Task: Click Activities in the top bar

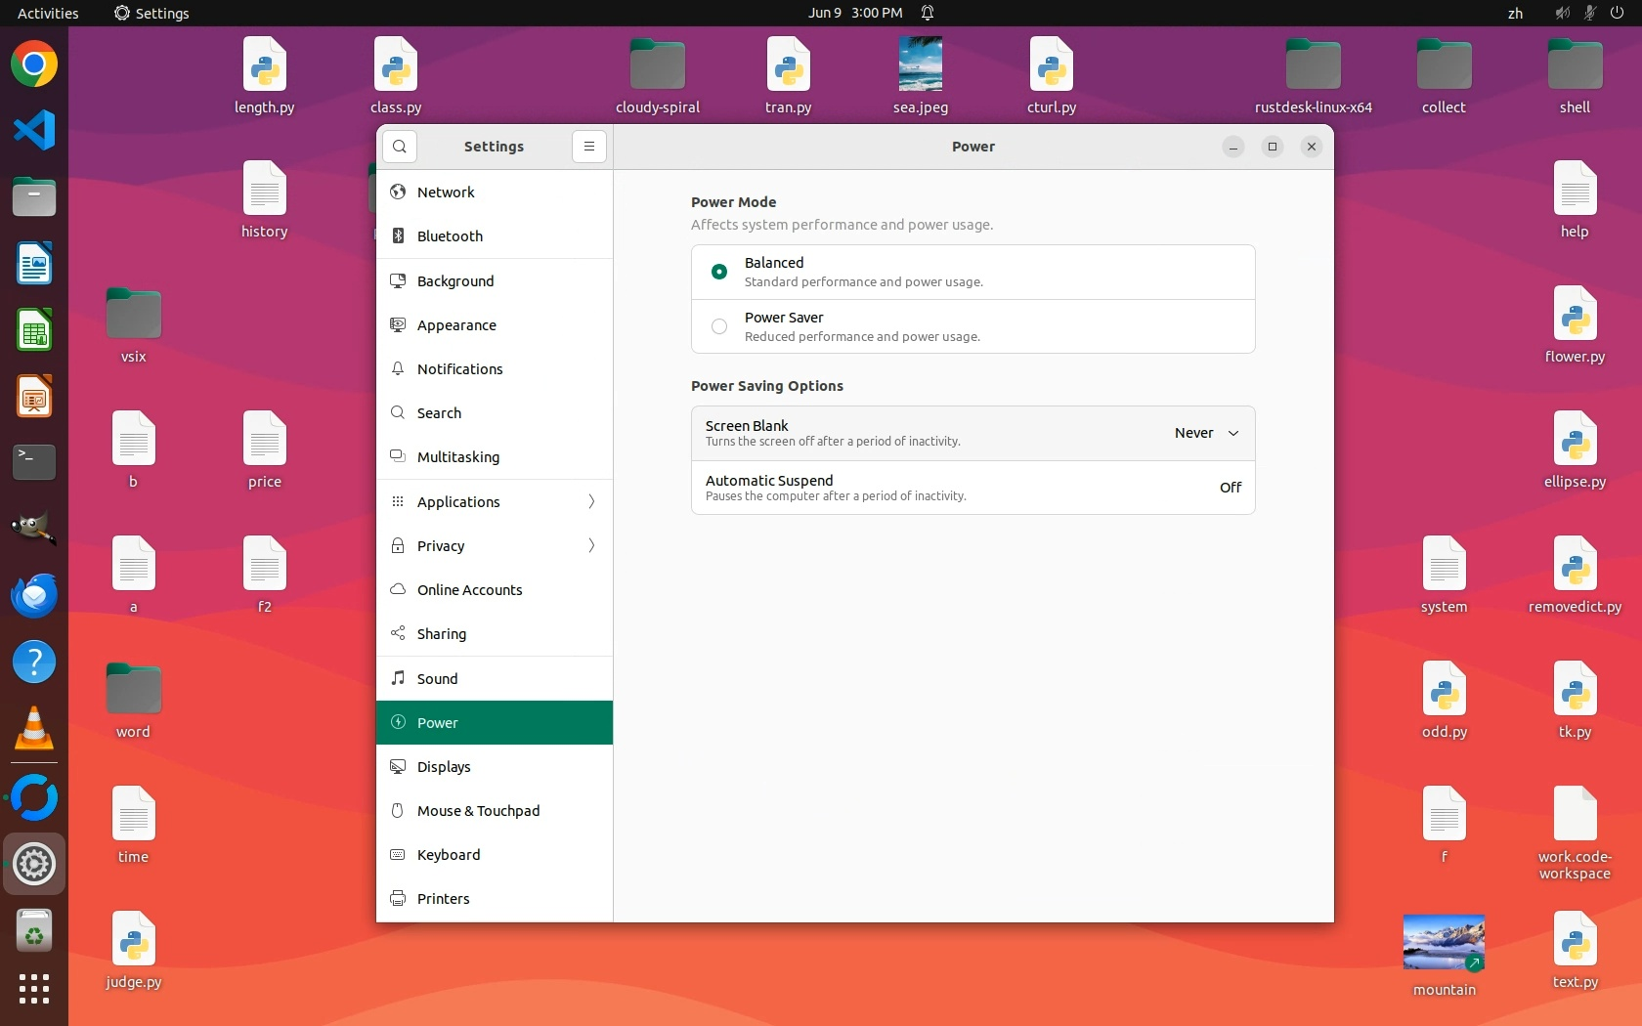Action: [x=48, y=13]
